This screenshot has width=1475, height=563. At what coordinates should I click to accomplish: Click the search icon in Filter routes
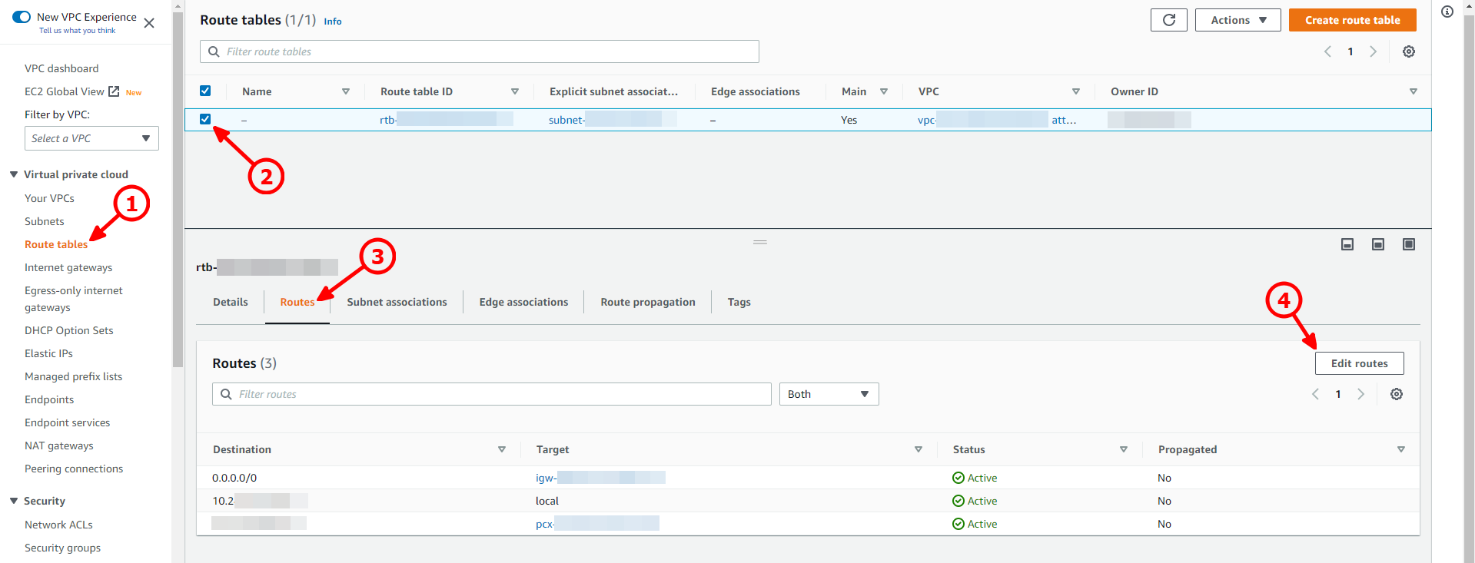pyautogui.click(x=226, y=394)
